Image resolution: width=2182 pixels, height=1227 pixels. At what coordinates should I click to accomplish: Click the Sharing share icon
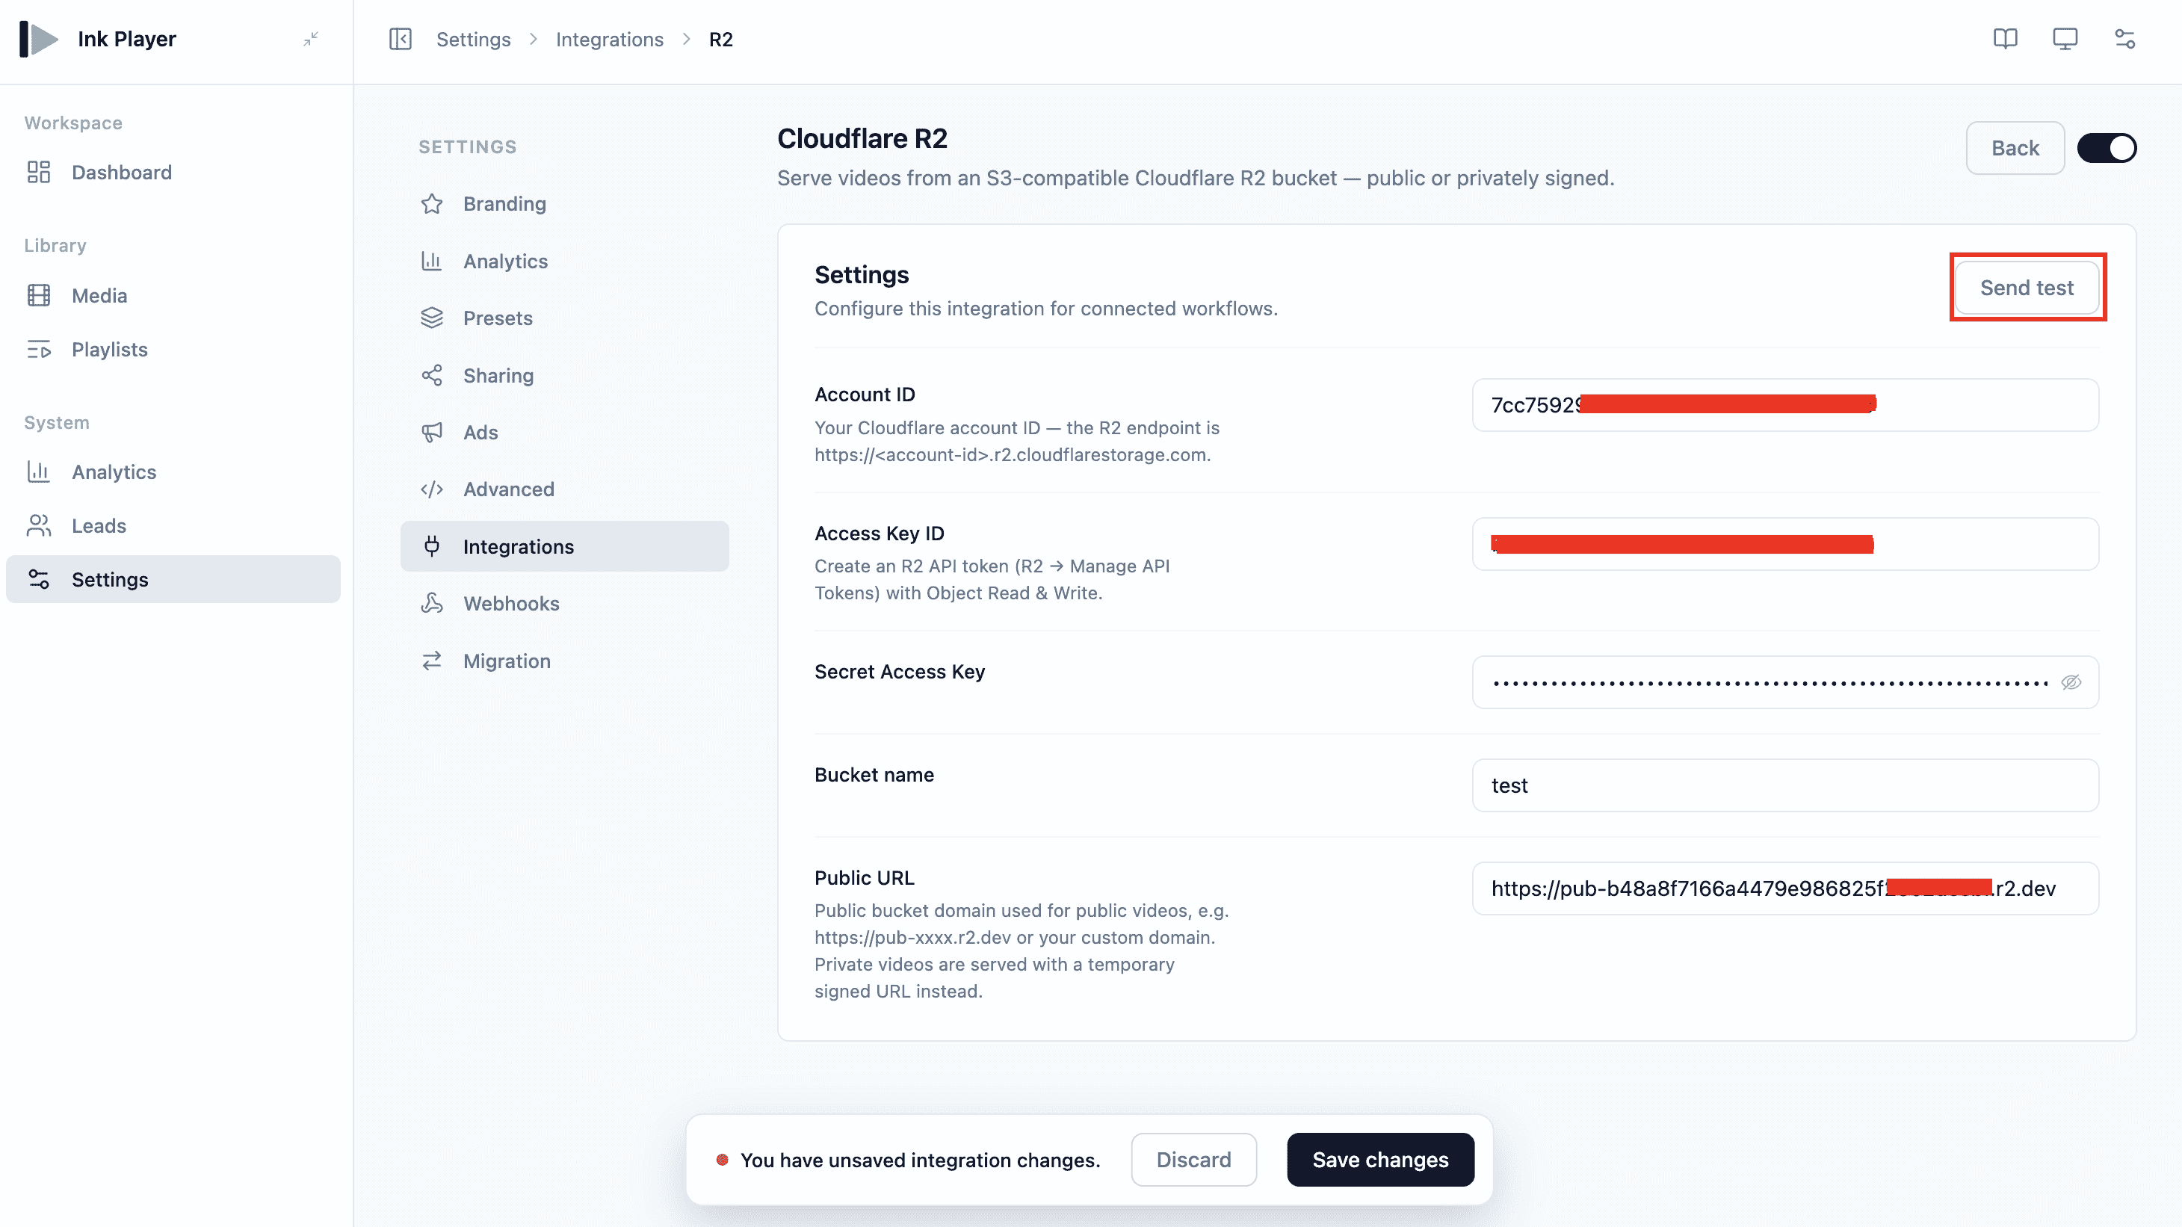(x=432, y=375)
